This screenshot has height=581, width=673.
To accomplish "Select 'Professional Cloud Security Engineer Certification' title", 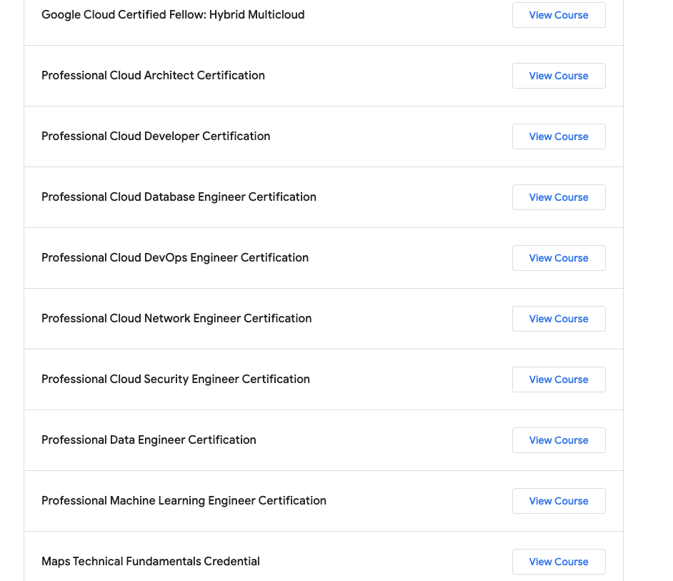I will [176, 379].
